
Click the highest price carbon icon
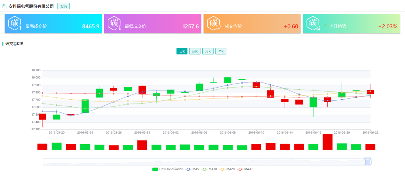tap(15, 24)
